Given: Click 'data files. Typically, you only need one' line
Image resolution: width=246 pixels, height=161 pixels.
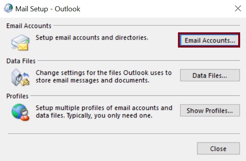Looking at the screenshot, I should tap(94, 116).
